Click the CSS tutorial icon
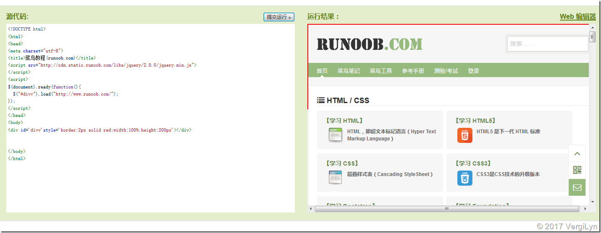Viewport: 601px width, 233px height. (x=335, y=178)
